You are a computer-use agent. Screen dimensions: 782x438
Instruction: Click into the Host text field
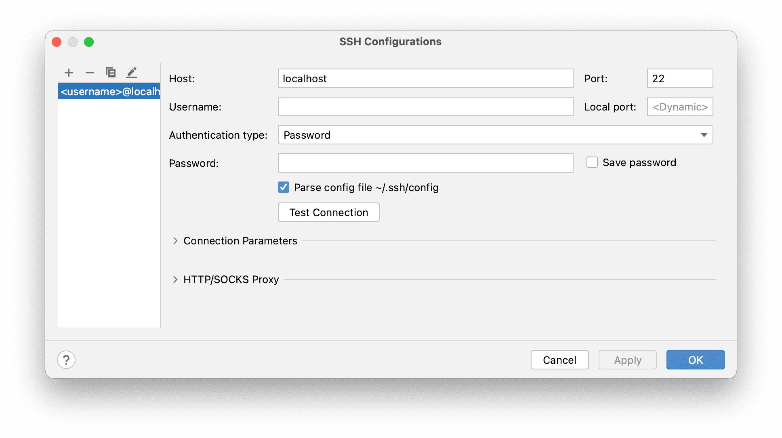[425, 78]
